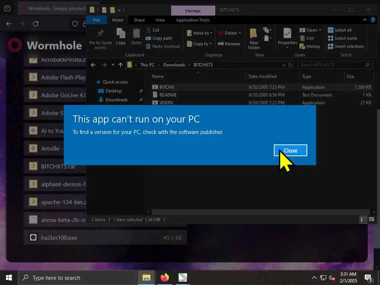Click hx2bn100.exe in Wormhole list
Screen dimensions: 380x285
coord(105,237)
